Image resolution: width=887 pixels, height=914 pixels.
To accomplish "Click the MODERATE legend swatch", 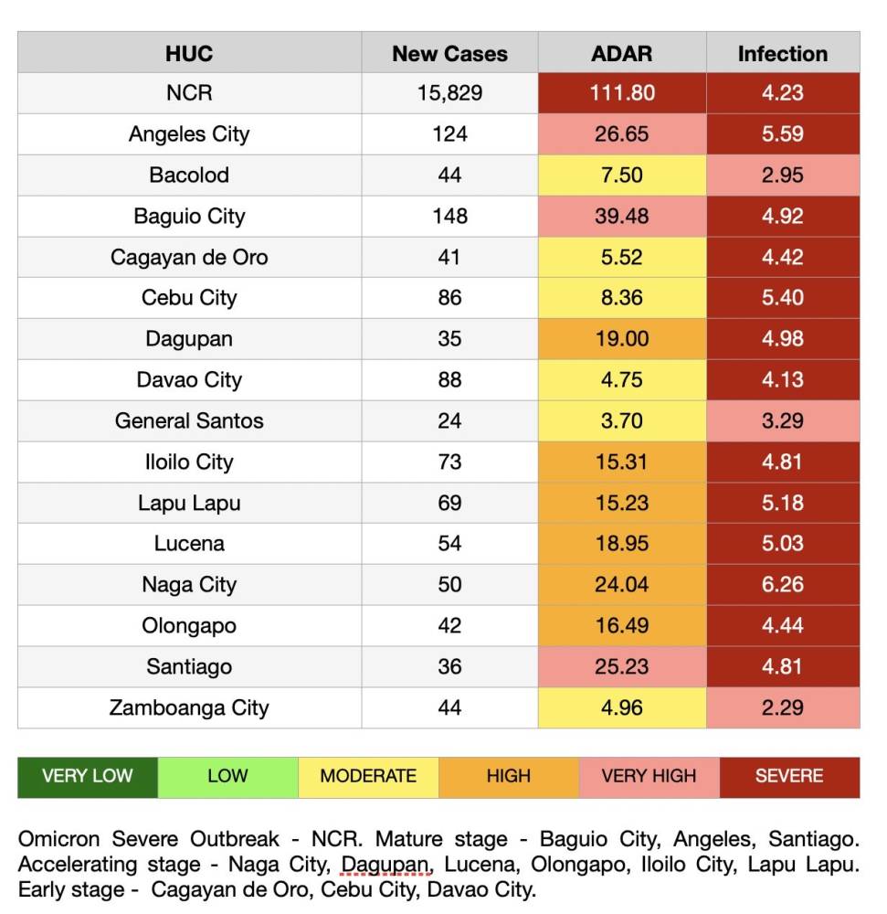I will point(368,777).
